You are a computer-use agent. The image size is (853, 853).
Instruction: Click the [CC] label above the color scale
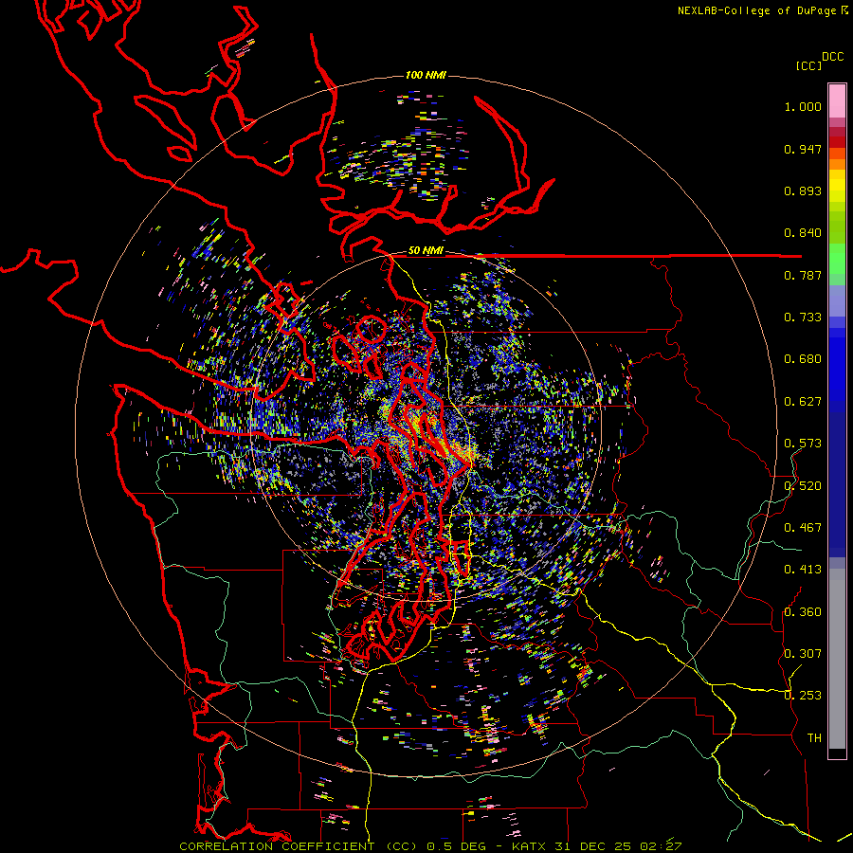coord(808,65)
